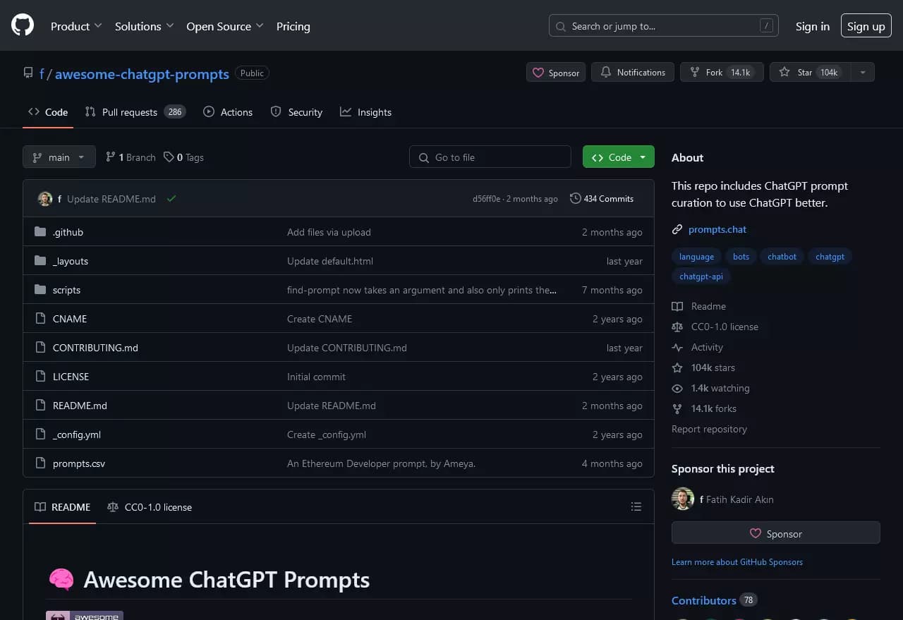The height and width of the screenshot is (620, 903).
Task: Click the large Sponsor button in sidebar
Action: [776, 533]
